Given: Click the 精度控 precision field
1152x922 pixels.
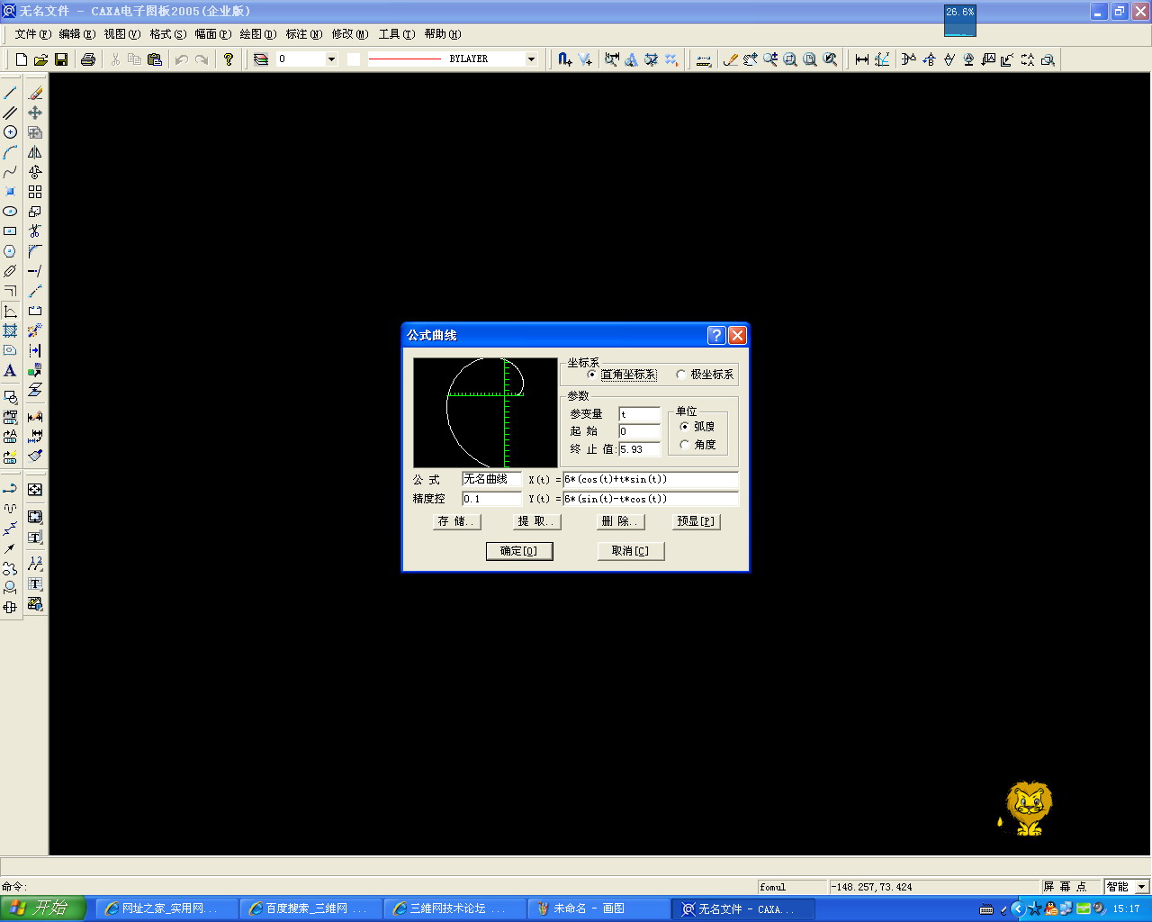Looking at the screenshot, I should pyautogui.click(x=492, y=499).
